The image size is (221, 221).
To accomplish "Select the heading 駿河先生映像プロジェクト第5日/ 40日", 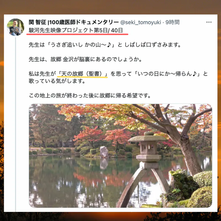I will [x=76, y=30].
